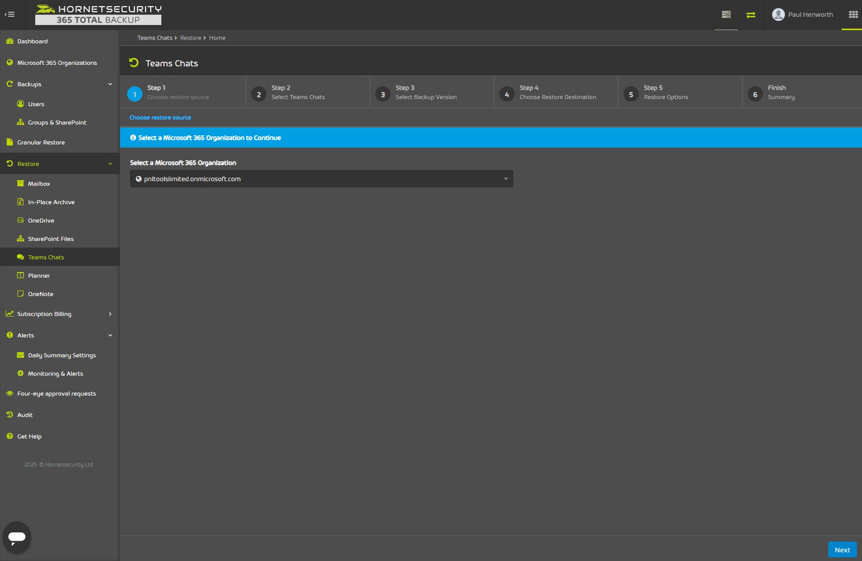Click the Get Help question mark icon

tap(10, 436)
